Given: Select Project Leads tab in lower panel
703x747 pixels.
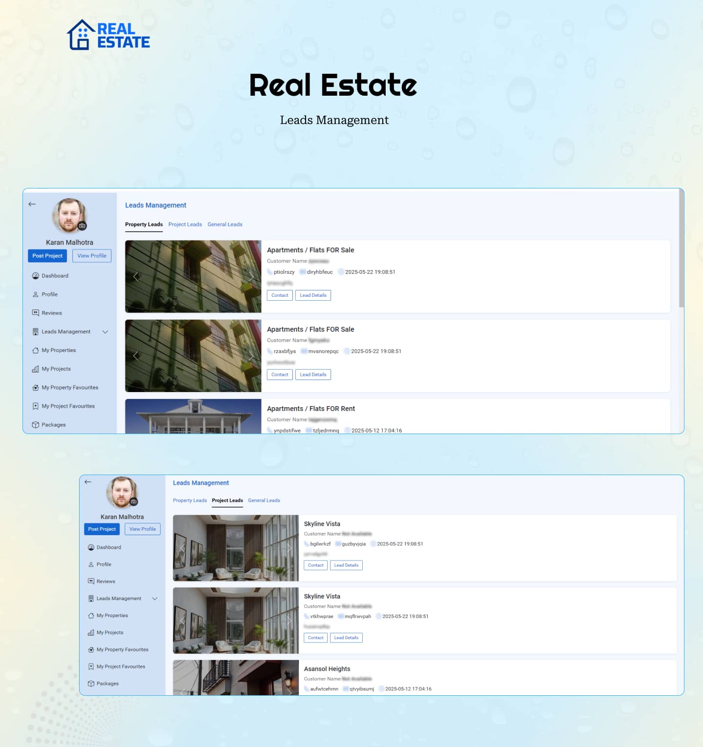Looking at the screenshot, I should tap(227, 500).
